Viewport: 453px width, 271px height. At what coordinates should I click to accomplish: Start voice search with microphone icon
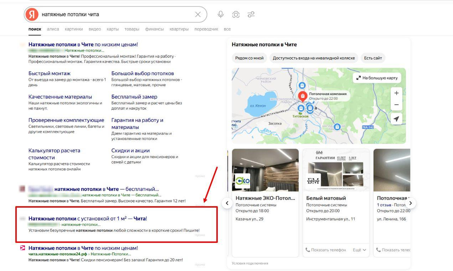221,14
